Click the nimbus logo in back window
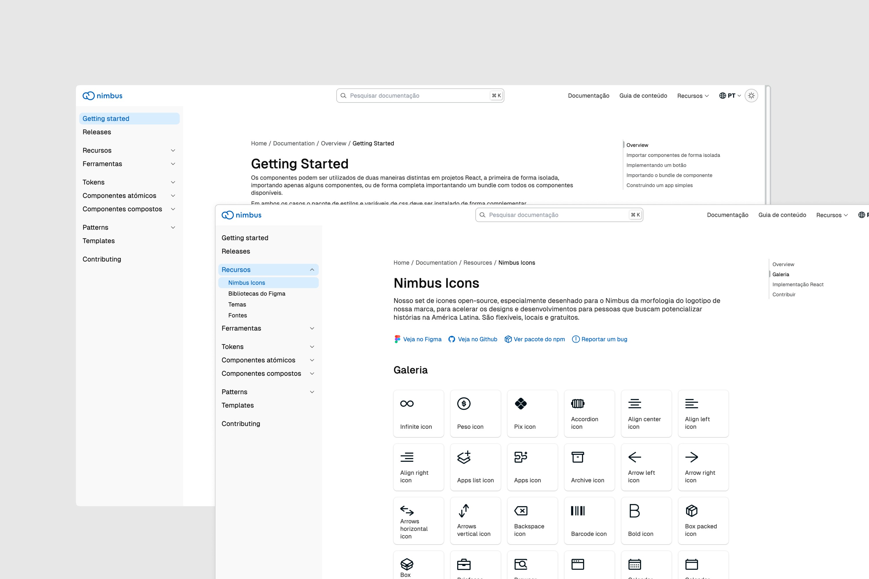 [x=102, y=96]
